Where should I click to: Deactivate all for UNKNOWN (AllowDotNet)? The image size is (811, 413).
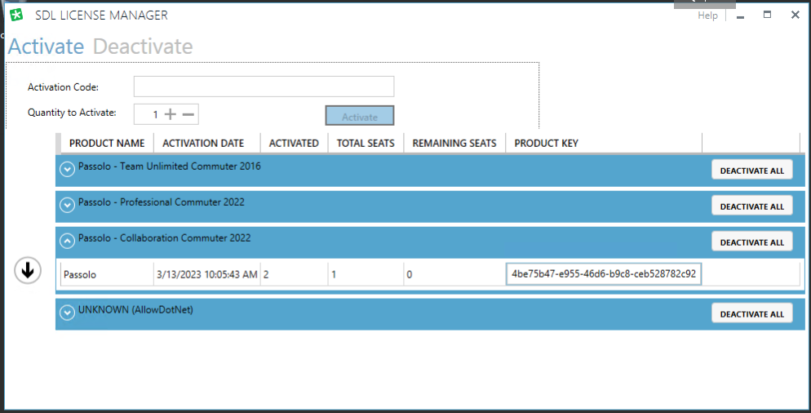pyautogui.click(x=752, y=313)
